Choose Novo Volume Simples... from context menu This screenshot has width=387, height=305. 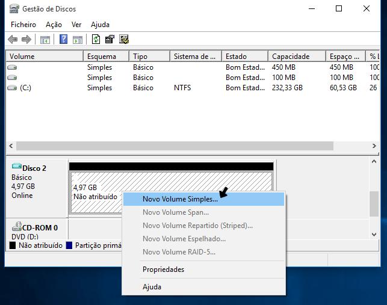click(203, 199)
